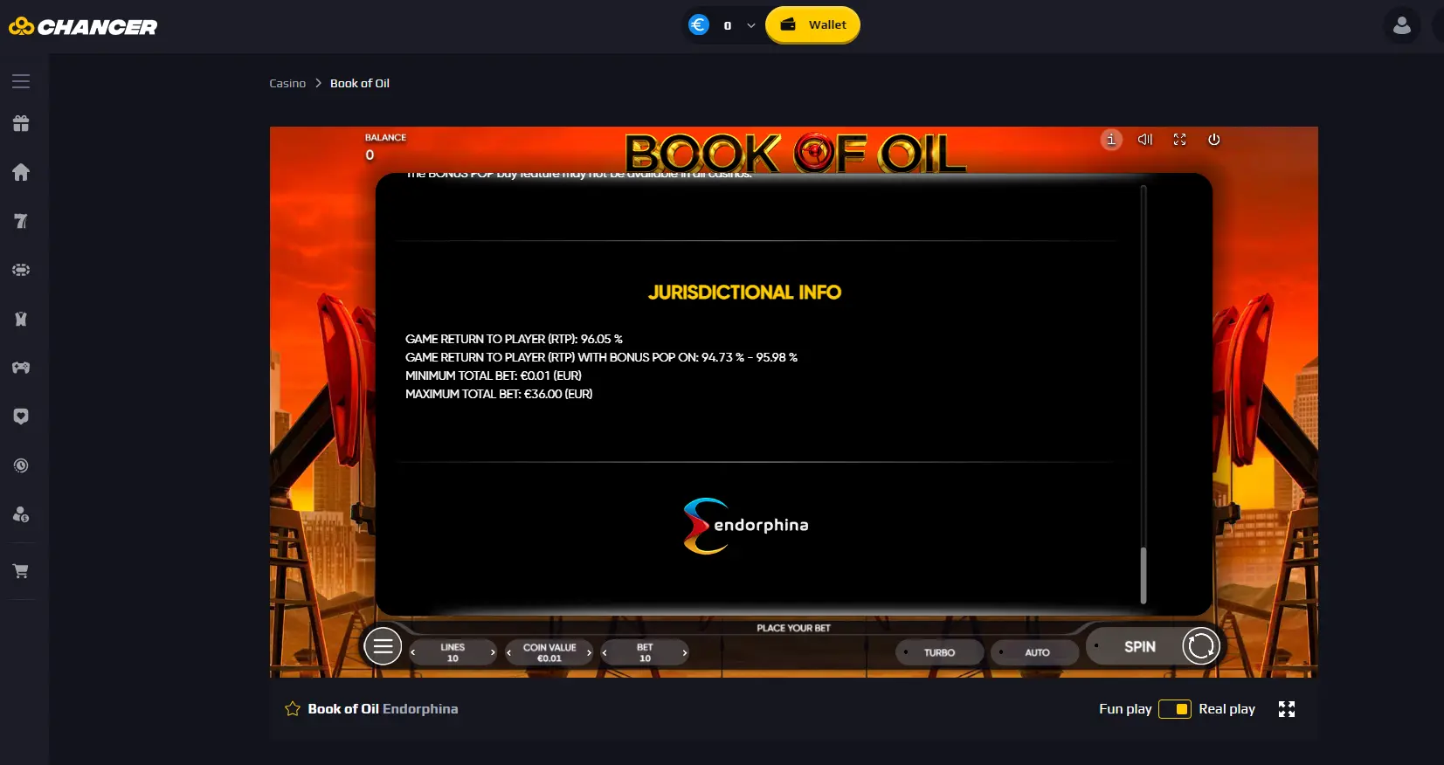Increase the COIN VALUE
Viewport: 1444px width, 765px height.
[x=589, y=652]
